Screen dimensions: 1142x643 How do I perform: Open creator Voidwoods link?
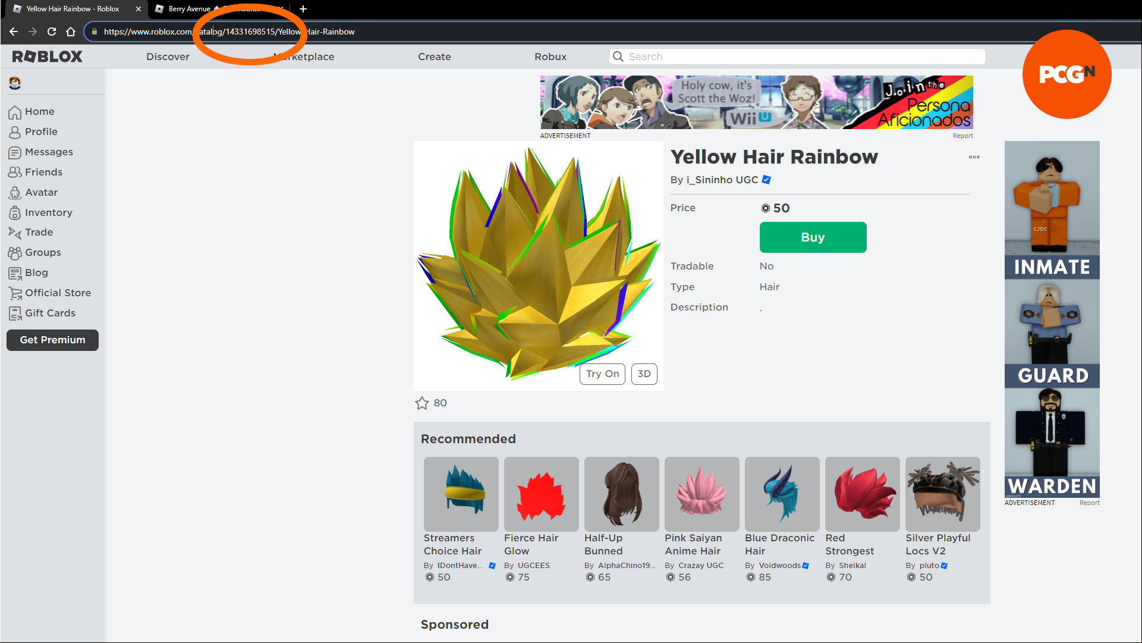[779, 565]
